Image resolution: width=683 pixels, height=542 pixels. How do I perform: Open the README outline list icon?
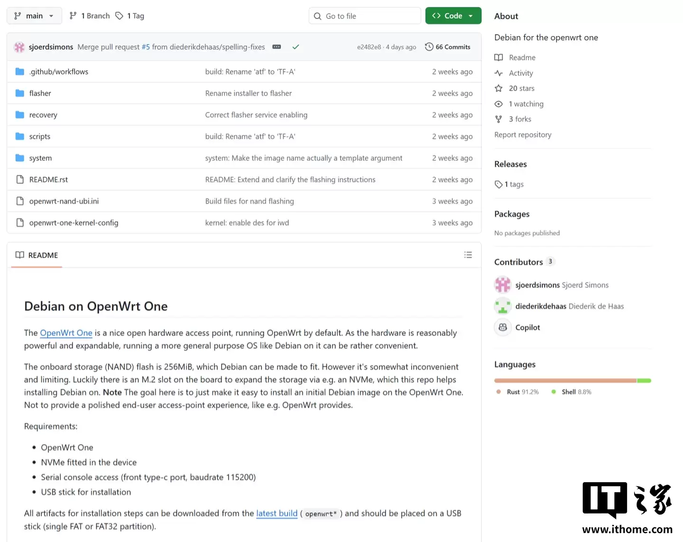468,255
